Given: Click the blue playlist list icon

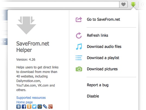Looking at the screenshot, I should pos(79,58).
